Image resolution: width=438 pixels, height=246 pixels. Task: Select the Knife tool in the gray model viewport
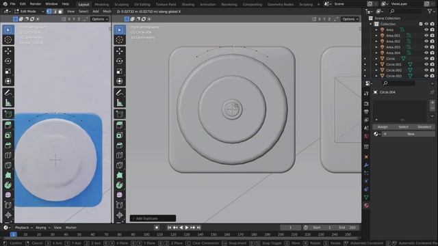point(120,165)
